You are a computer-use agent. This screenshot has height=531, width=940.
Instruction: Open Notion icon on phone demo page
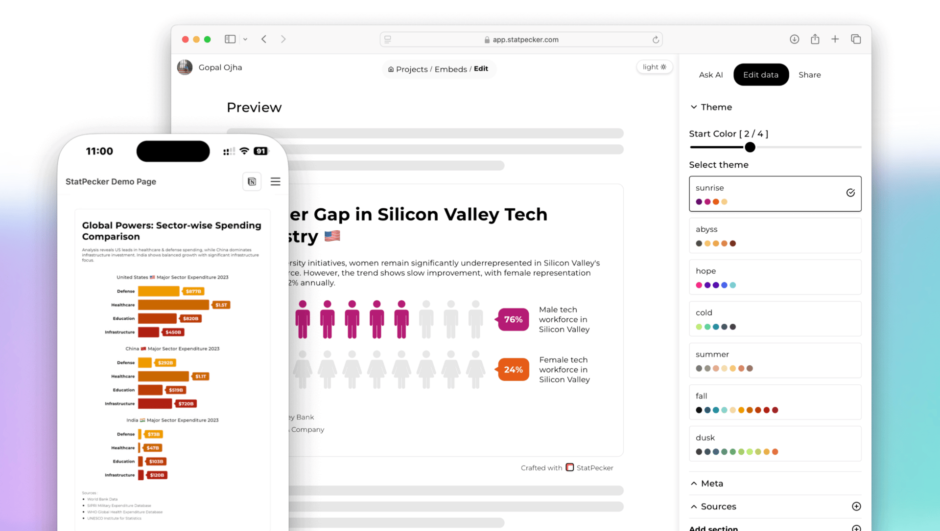pyautogui.click(x=252, y=181)
